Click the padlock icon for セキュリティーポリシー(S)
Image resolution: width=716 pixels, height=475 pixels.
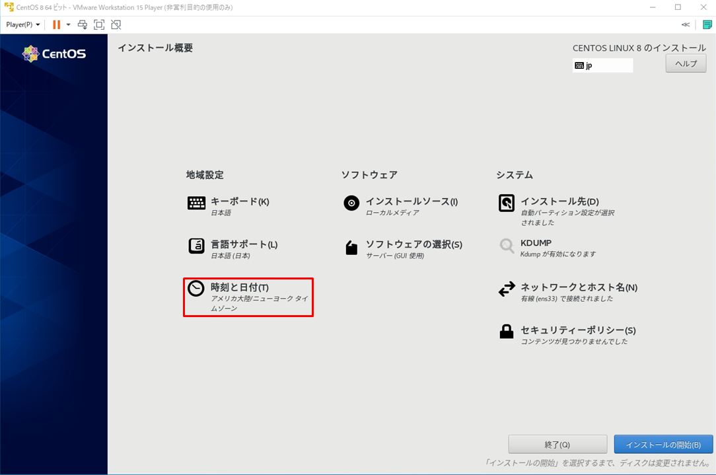tap(507, 331)
